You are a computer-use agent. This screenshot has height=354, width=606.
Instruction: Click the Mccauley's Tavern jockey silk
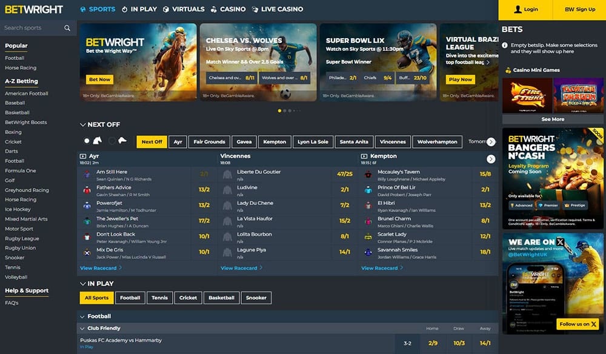[x=368, y=175]
